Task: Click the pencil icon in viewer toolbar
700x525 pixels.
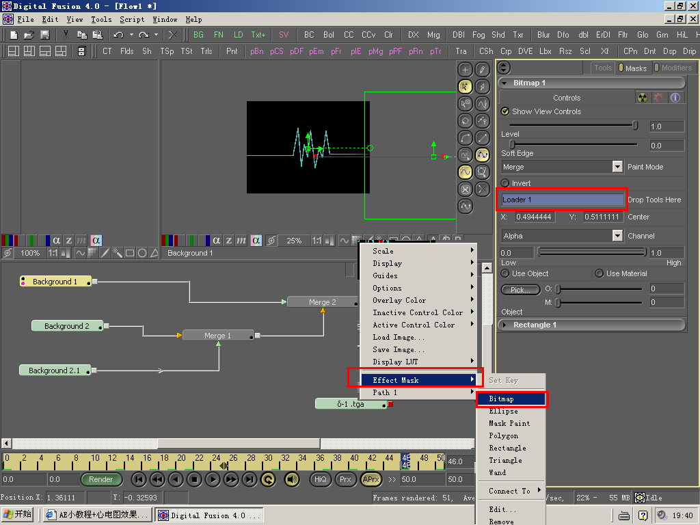Action: click(x=482, y=70)
